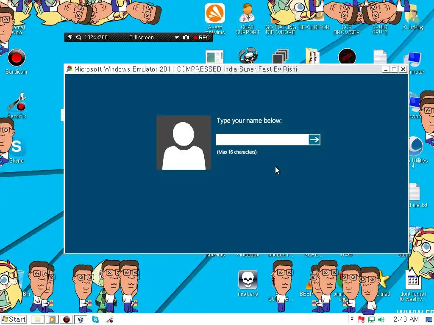Open the Full screen mode dropdown
Image resolution: width=434 pixels, height=325 pixels.
pos(141,37)
